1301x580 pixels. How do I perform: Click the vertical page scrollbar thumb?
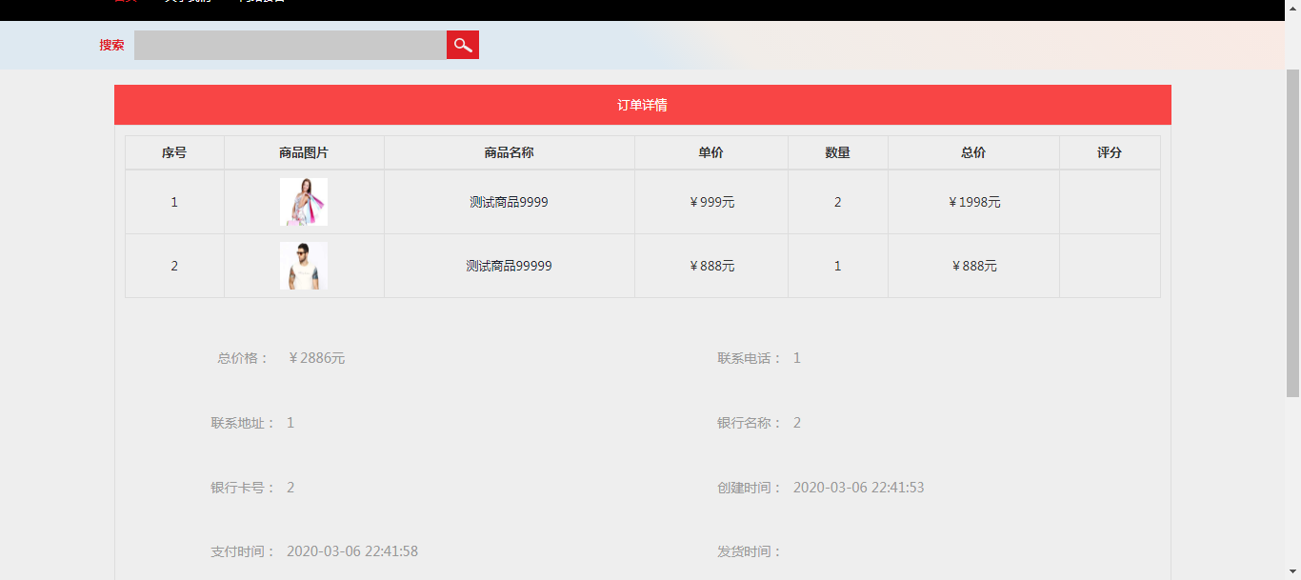(1293, 233)
